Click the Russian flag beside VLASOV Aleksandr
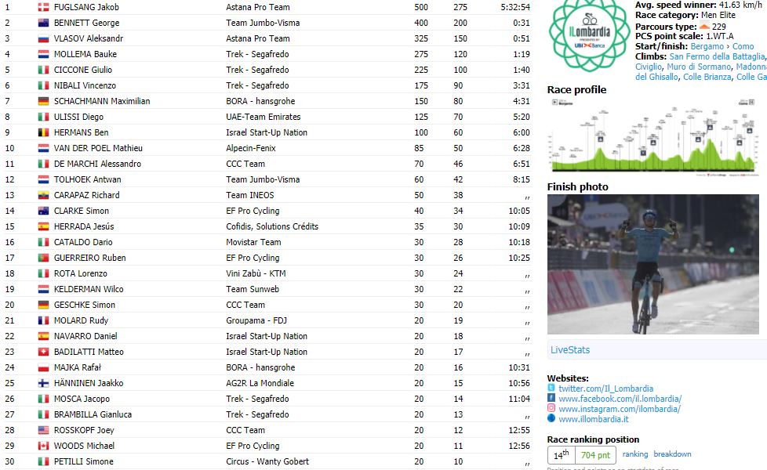Screen dimensions: 767x470 [x=44, y=38]
